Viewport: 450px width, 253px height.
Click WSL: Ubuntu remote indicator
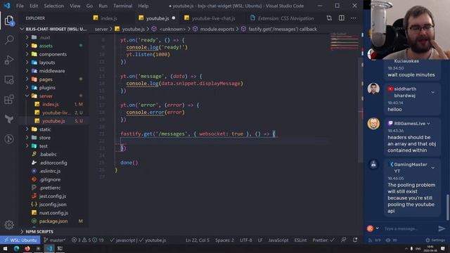pos(20,240)
